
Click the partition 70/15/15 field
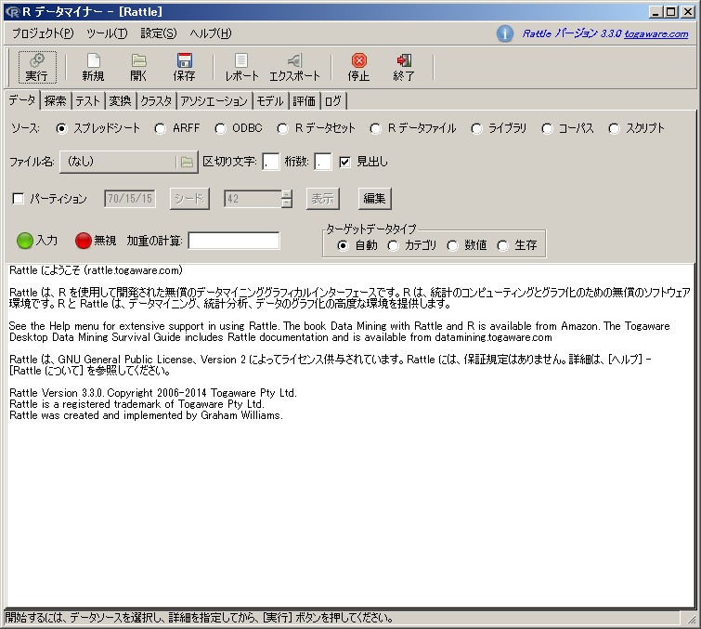coord(130,199)
